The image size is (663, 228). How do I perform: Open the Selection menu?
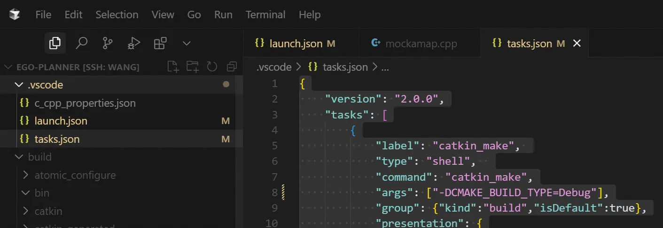[x=117, y=15]
